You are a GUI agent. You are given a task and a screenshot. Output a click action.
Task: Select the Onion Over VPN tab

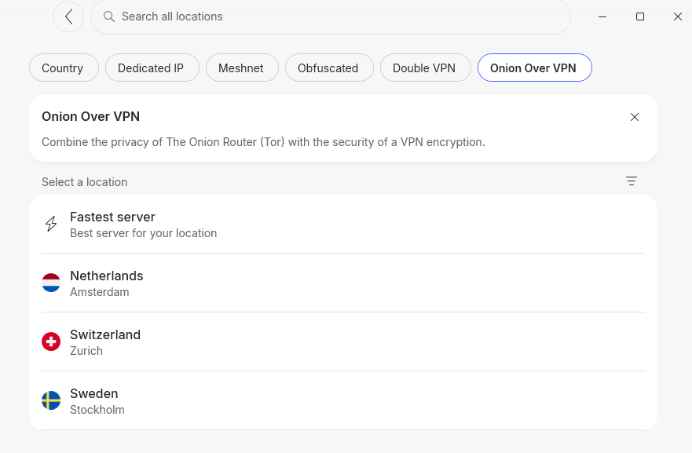534,68
